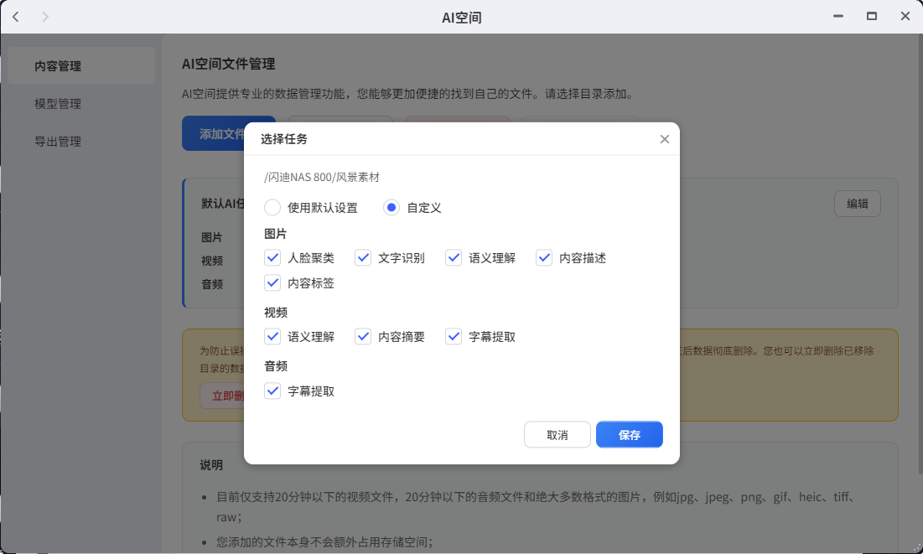The height and width of the screenshot is (554, 923).
Task: Click the AI空间文件管理 heading
Action: point(228,64)
